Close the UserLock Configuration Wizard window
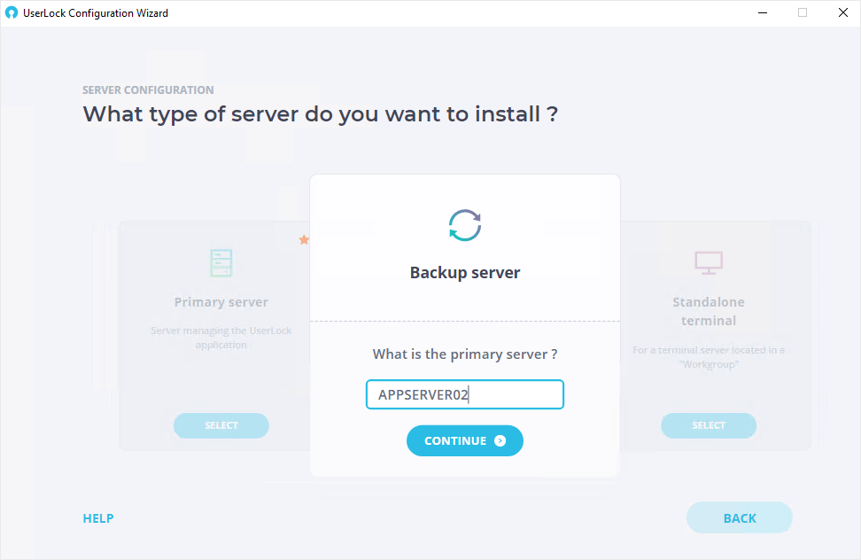 [843, 12]
